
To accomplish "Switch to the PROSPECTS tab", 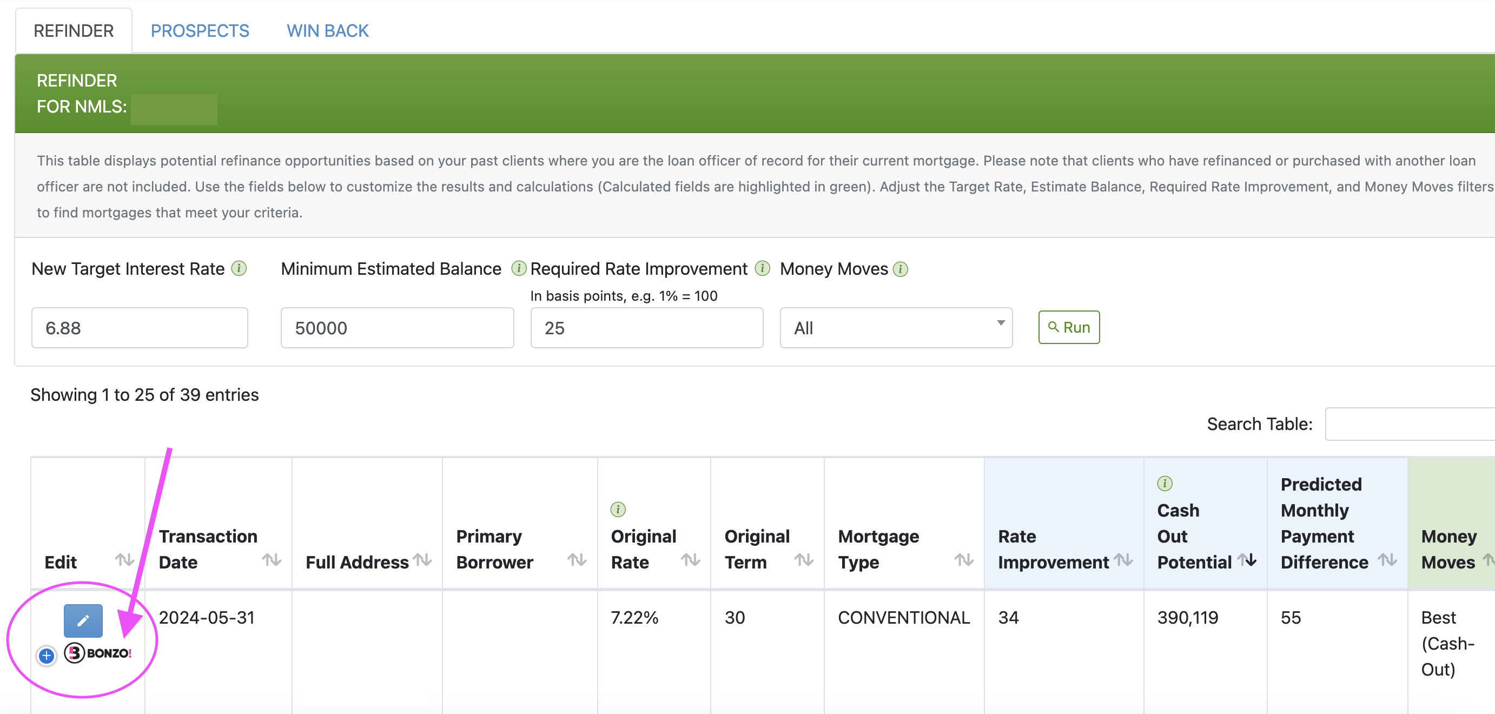I will tap(200, 31).
